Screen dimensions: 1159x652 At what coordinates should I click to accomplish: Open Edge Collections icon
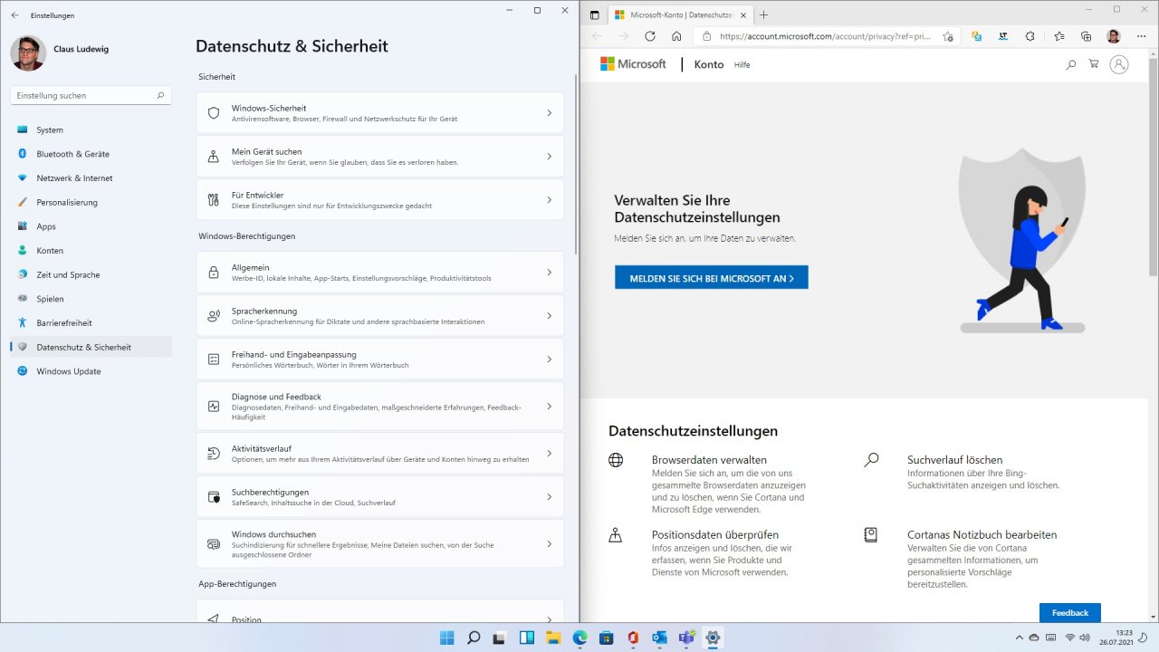(1087, 36)
